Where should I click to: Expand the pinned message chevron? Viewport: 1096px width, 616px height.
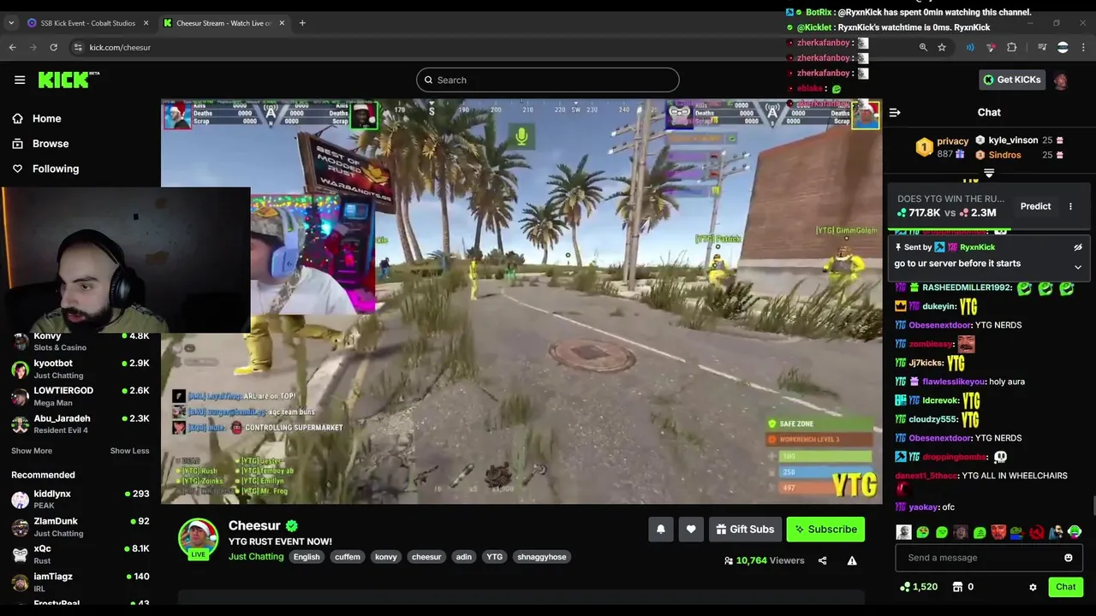pos(1078,267)
